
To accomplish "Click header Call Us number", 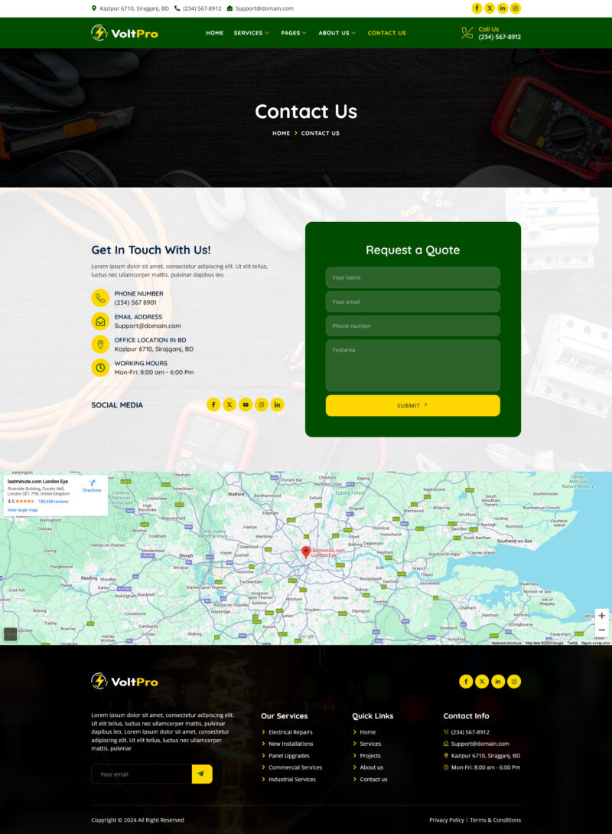I will 500,37.
